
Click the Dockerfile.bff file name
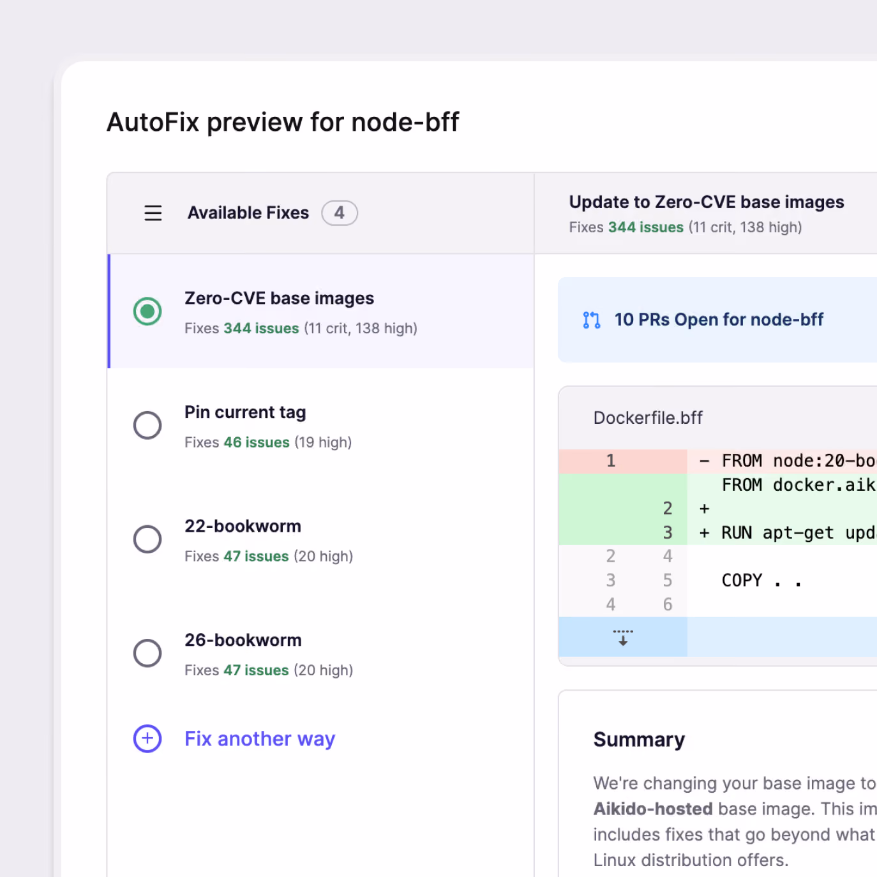tap(648, 418)
